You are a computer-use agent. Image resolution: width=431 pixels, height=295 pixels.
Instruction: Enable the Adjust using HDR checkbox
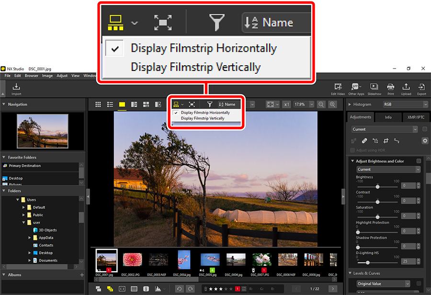point(352,150)
